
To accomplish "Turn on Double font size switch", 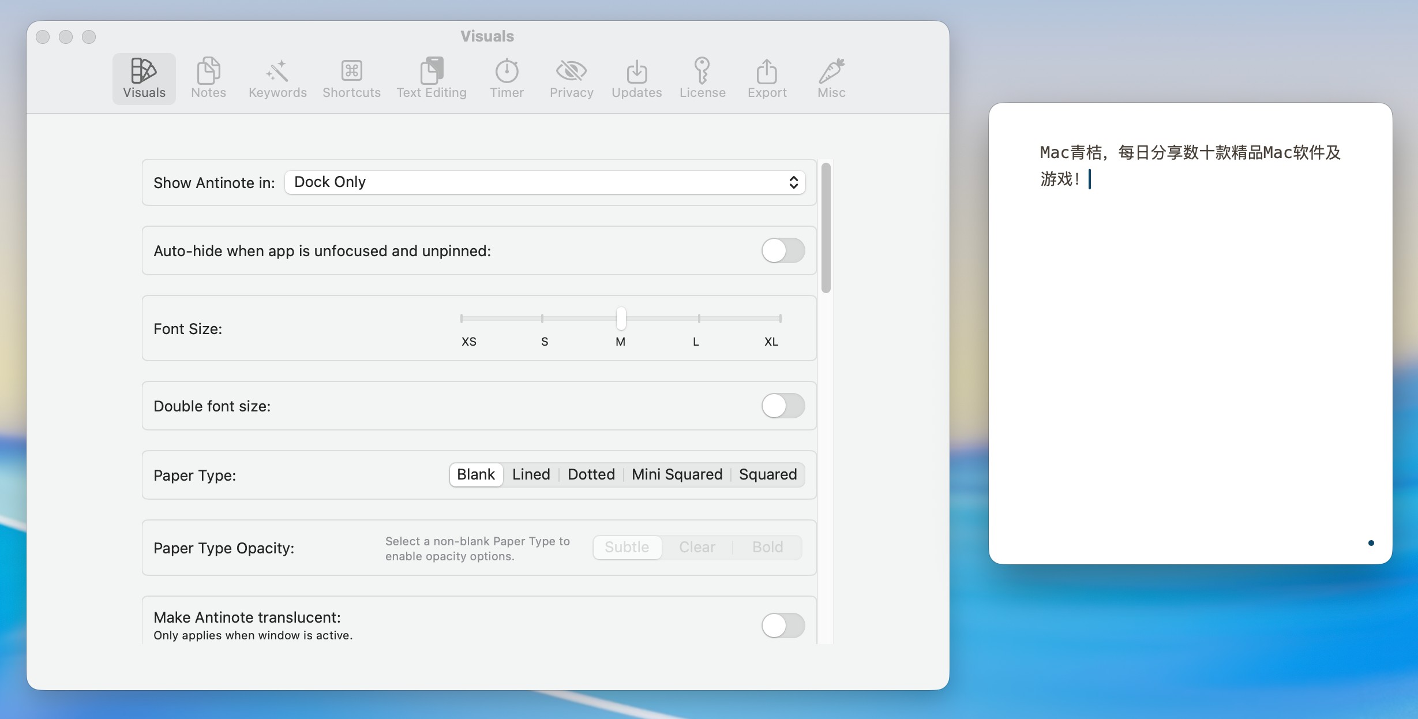I will click(783, 406).
